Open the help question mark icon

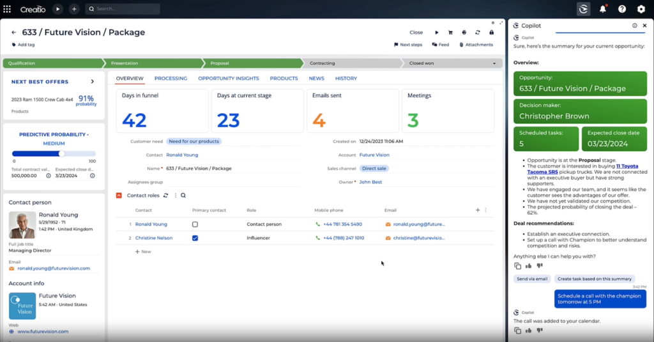(622, 9)
